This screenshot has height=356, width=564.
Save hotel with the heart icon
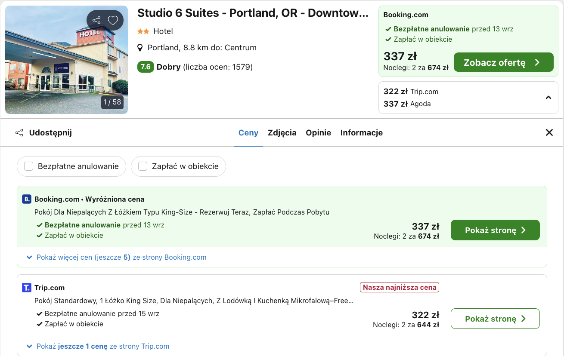113,20
